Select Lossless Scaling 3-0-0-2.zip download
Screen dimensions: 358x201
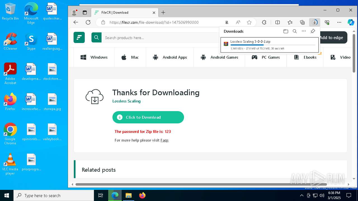(270, 45)
